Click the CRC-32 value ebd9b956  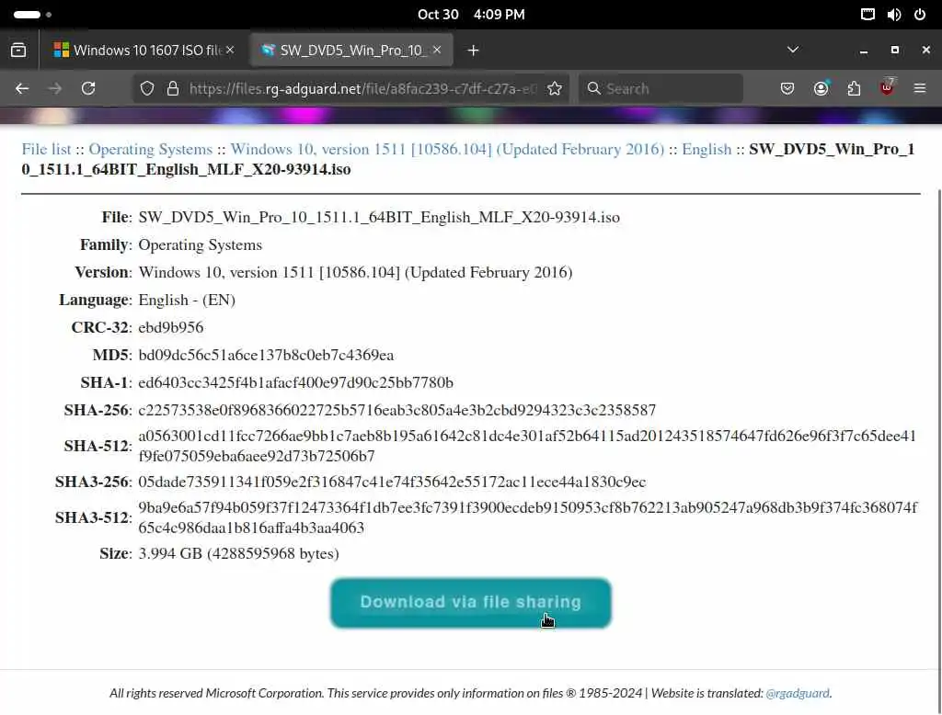[170, 328]
